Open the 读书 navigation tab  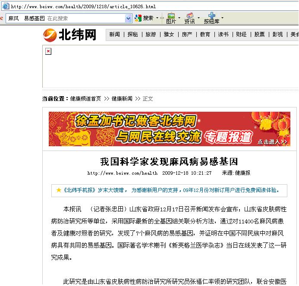coord(223,35)
